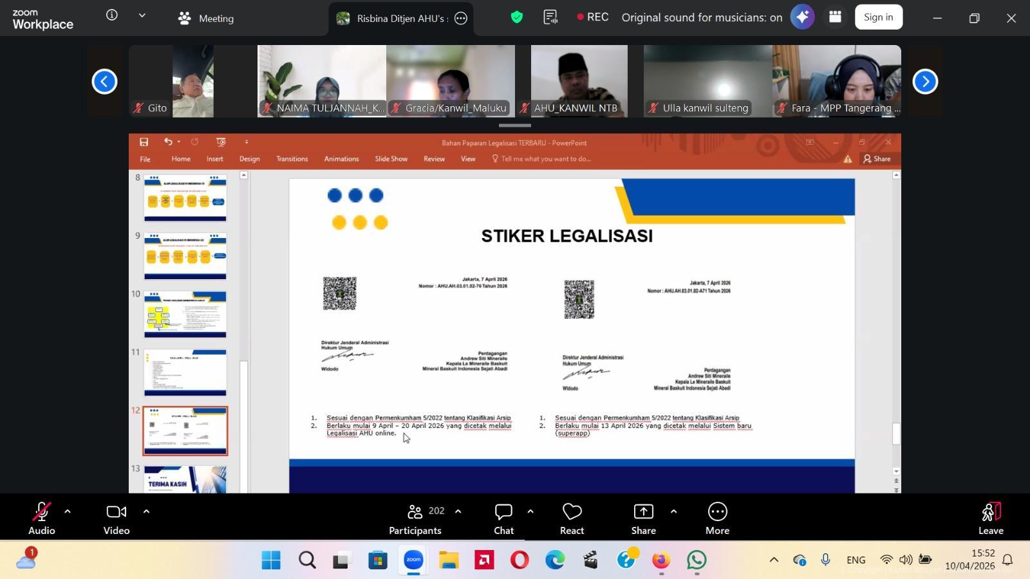Switch to the Meeting tab
The image size is (1030, 579).
click(x=206, y=19)
